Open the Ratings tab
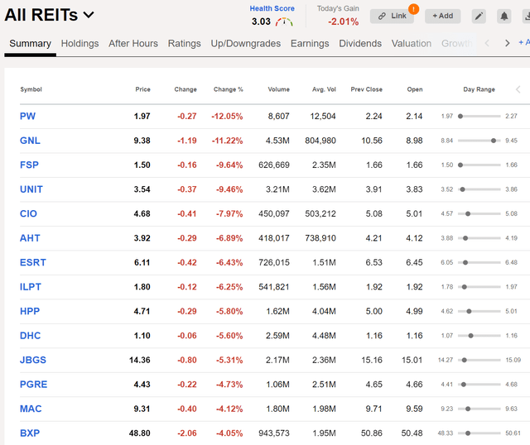The height and width of the screenshot is (445, 530). 184,44
